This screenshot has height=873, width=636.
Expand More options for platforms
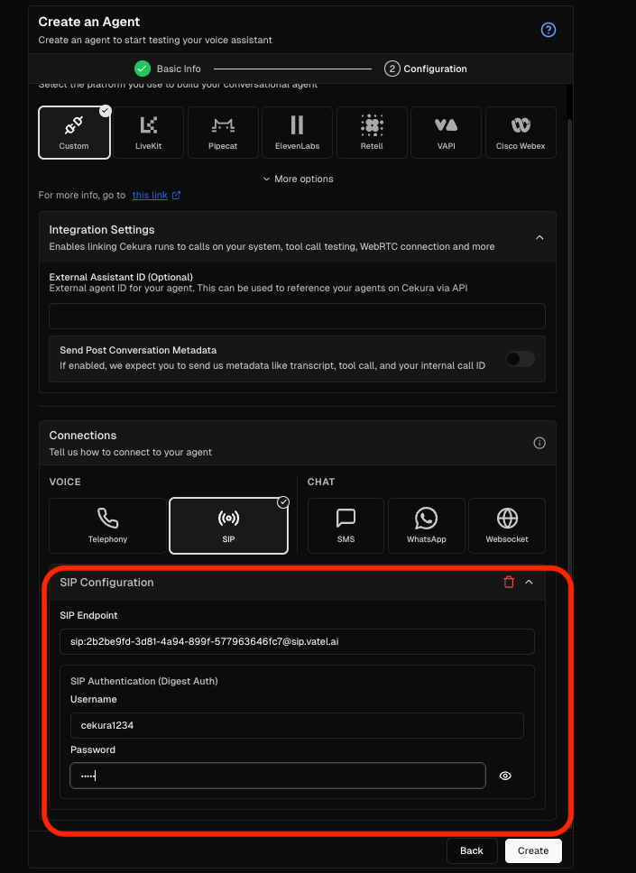(298, 179)
